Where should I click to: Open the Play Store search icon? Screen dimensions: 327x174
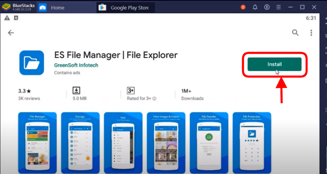tap(295, 32)
